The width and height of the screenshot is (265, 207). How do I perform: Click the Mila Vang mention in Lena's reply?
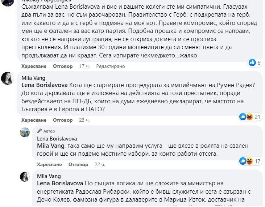pyautogui.click(x=51, y=146)
